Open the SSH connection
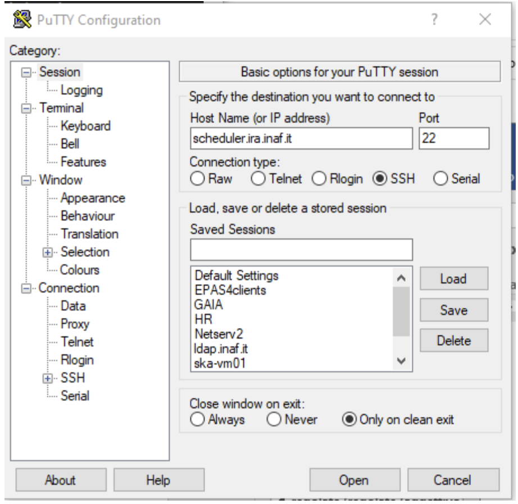The height and width of the screenshot is (504, 518). pyautogui.click(x=355, y=480)
